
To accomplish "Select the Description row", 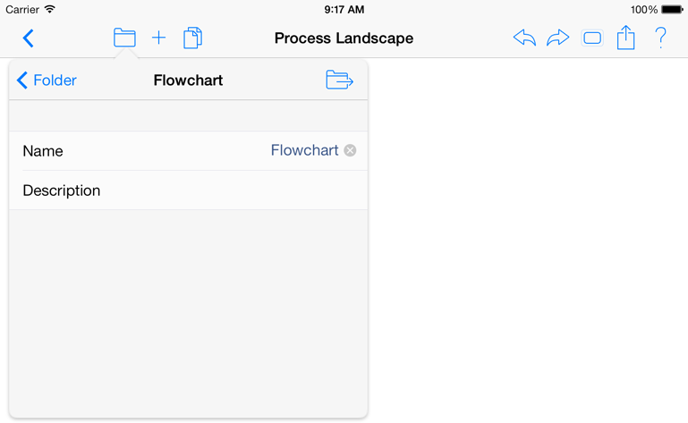I will [188, 190].
